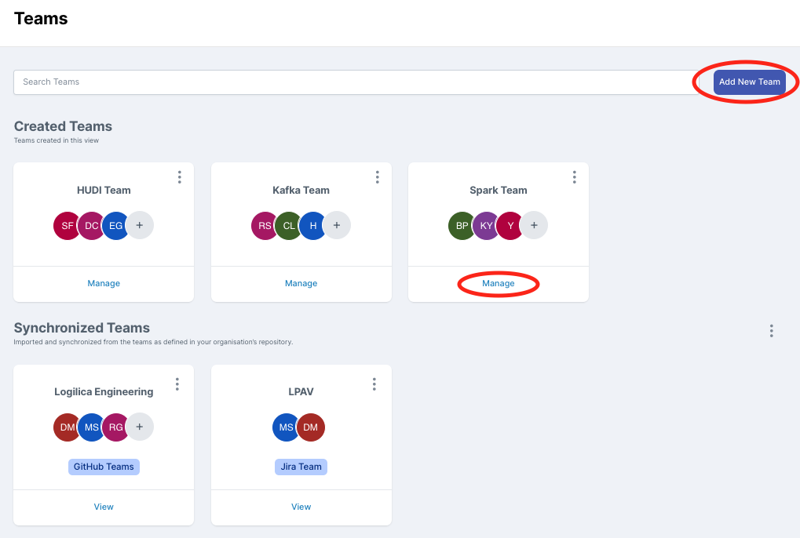Manage the Spark Team
This screenshot has width=800, height=538.
point(499,283)
